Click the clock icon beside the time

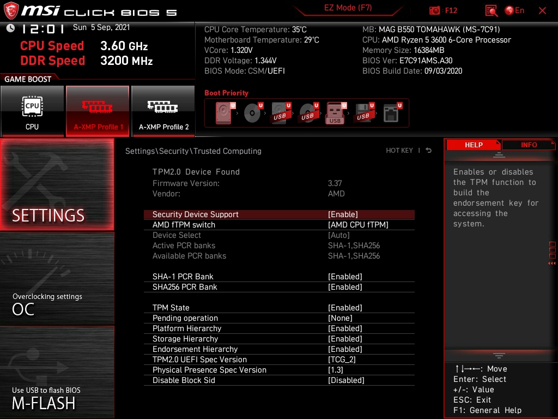[x=11, y=28]
